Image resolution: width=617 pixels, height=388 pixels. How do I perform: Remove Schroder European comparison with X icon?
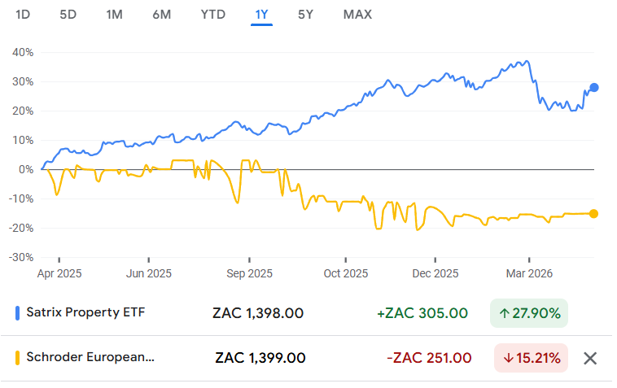pos(591,358)
